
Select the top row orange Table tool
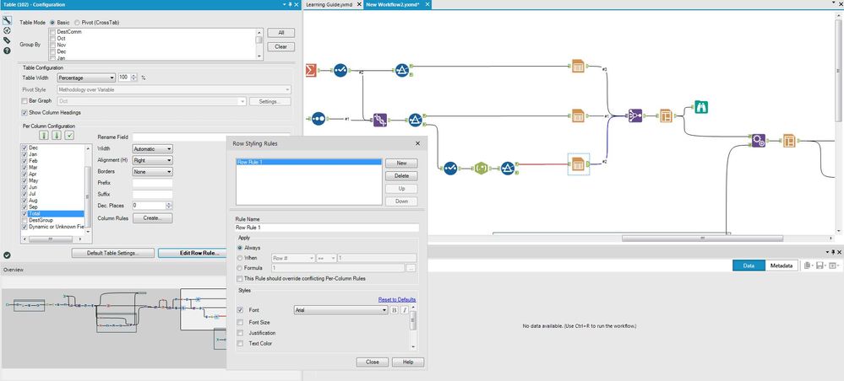[x=578, y=67]
